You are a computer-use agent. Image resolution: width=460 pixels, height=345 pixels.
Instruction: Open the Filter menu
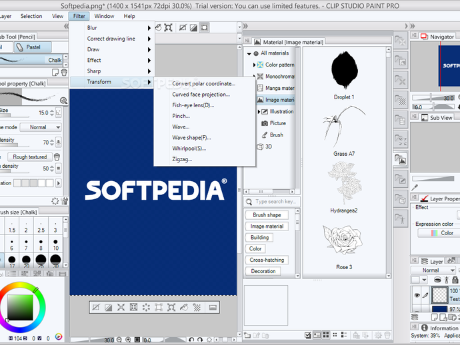click(79, 16)
